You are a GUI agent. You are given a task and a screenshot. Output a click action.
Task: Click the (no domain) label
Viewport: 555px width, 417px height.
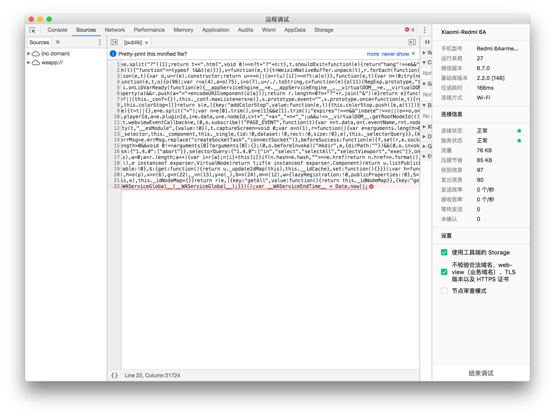(x=55, y=53)
